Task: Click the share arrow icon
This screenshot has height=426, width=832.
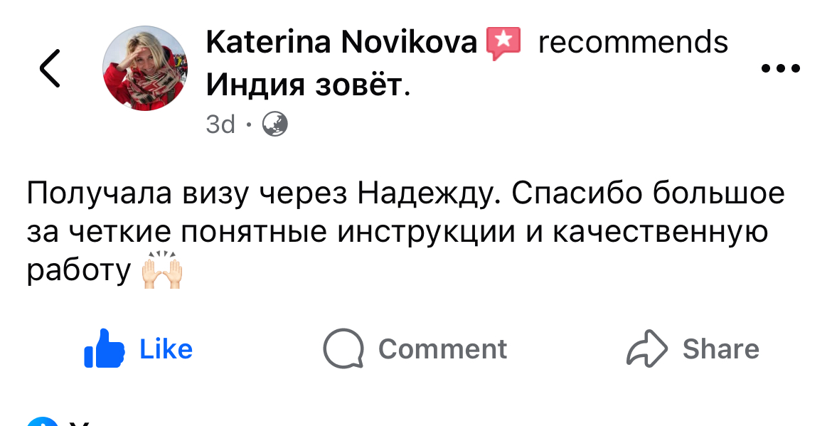Action: tap(646, 349)
